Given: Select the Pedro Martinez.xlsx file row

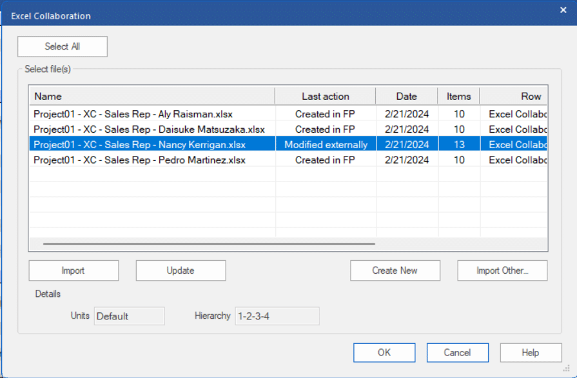Looking at the screenshot, I should pyautogui.click(x=288, y=160).
